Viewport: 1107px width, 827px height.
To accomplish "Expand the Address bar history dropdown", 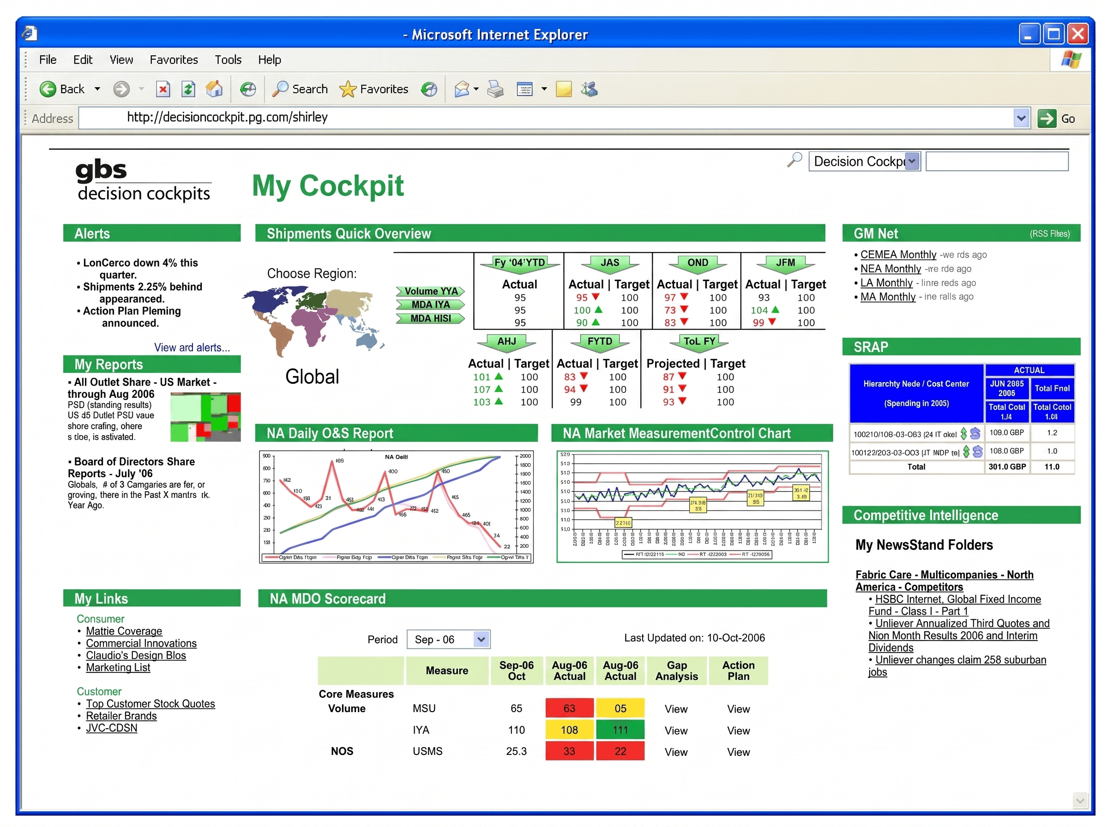I will coord(1021,119).
